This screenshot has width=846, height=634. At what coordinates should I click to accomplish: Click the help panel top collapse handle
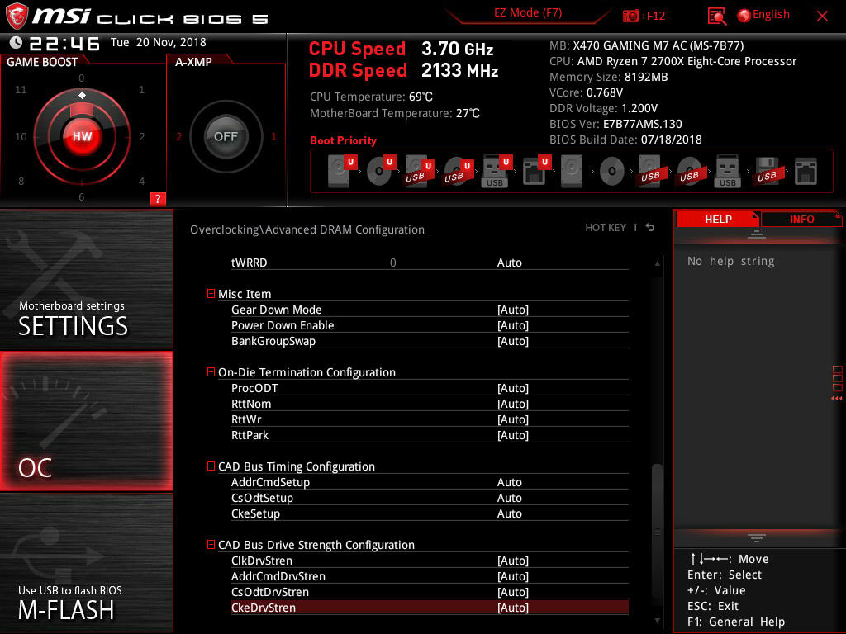click(x=757, y=234)
